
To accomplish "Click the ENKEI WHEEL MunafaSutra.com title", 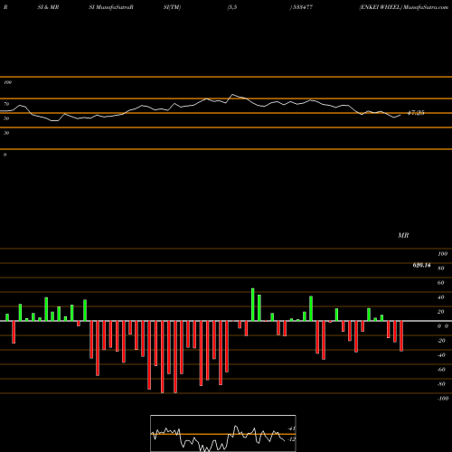I will 403,7.
